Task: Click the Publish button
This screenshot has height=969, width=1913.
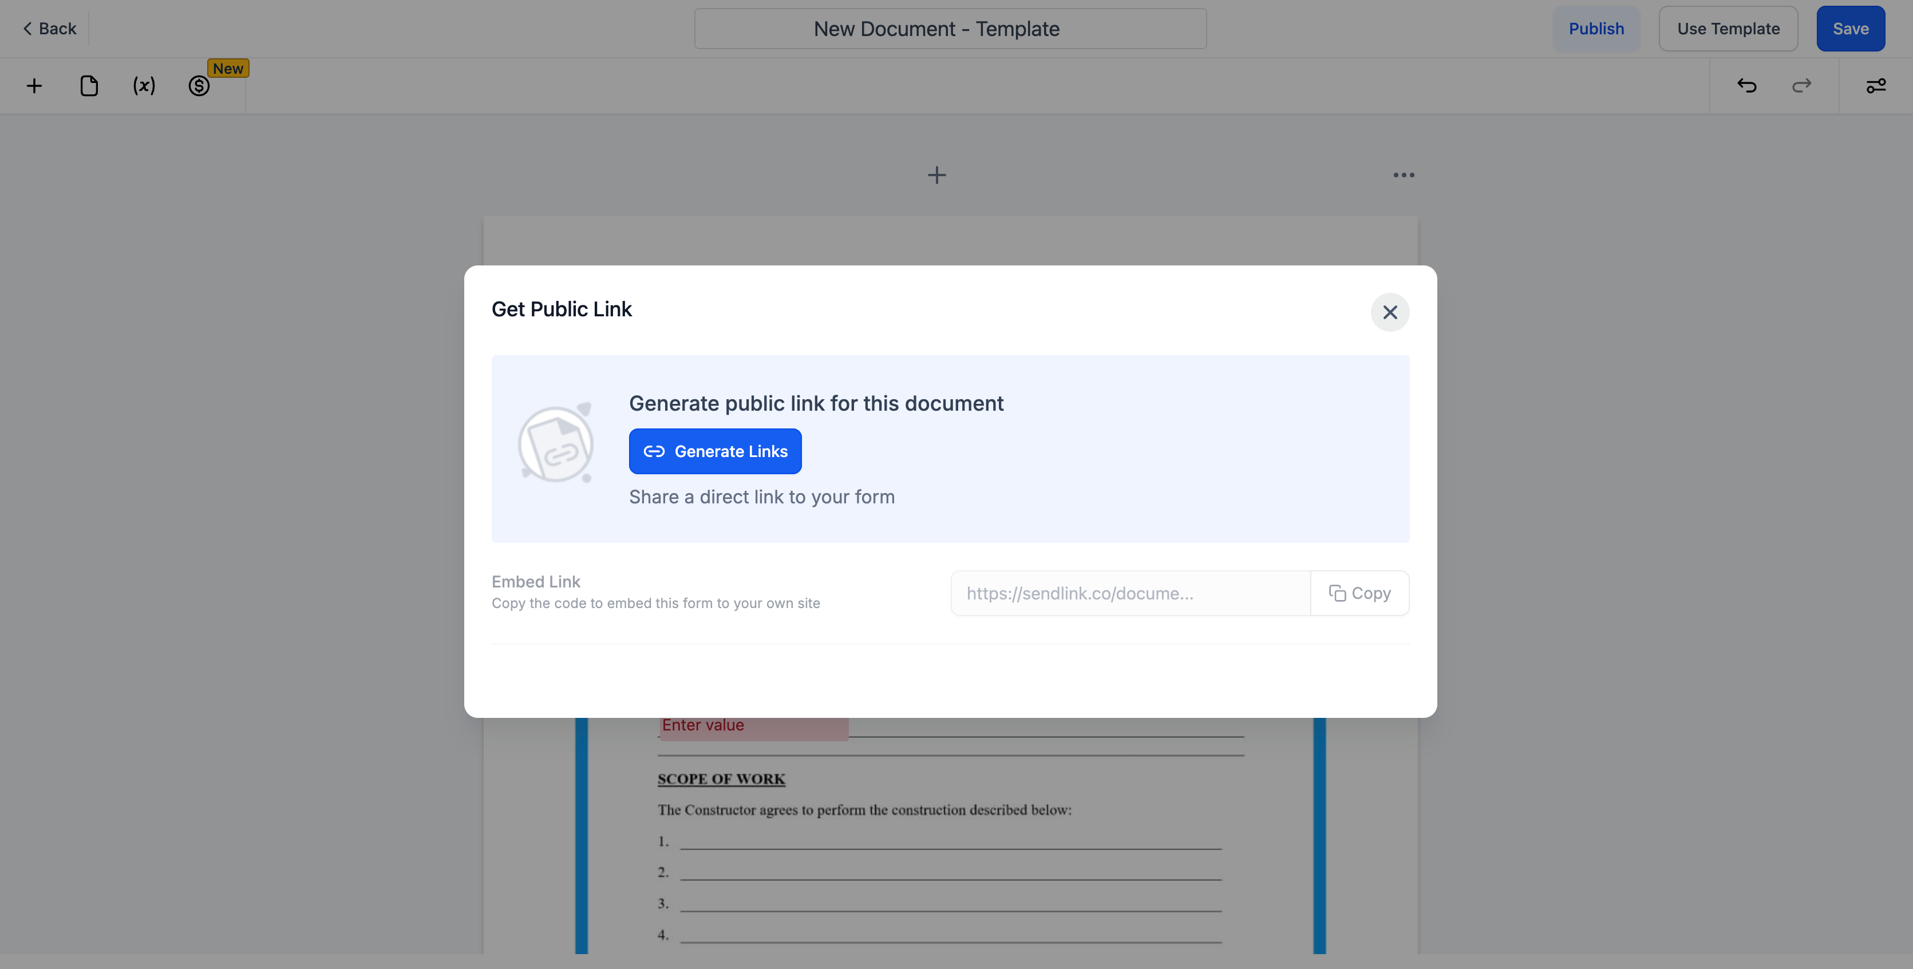Action: pyautogui.click(x=1596, y=29)
